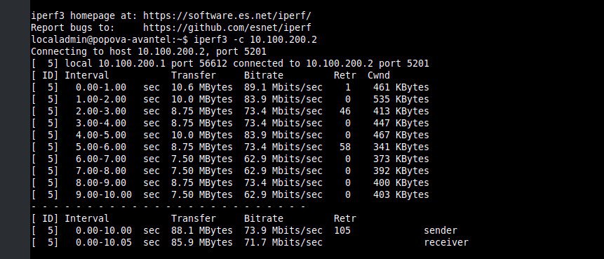Image resolution: width=604 pixels, height=259 pixels.
Task: Click local port number 56612
Action: point(213,64)
